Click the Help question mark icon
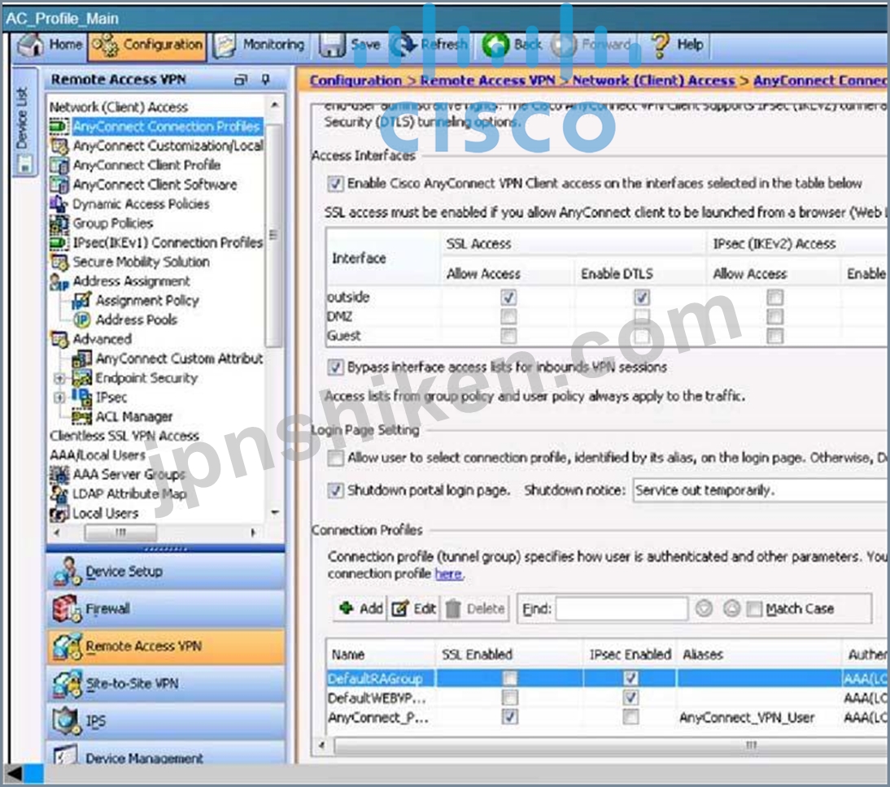 (659, 44)
